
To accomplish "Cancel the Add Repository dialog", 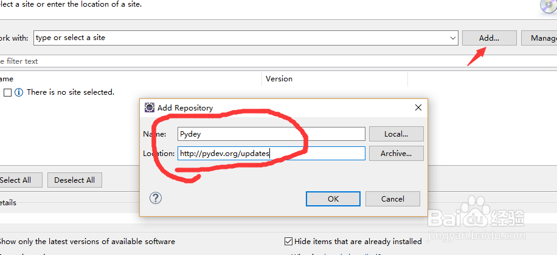I will tap(392, 199).
